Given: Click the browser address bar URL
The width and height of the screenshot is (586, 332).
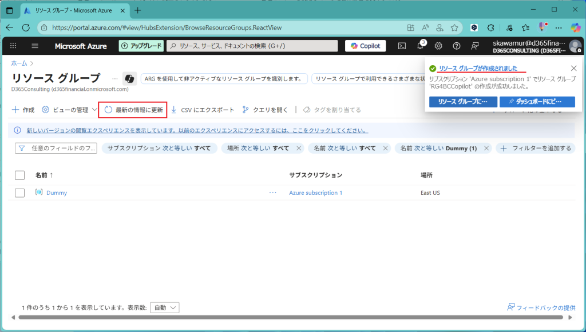Looking at the screenshot, I should click(x=167, y=27).
